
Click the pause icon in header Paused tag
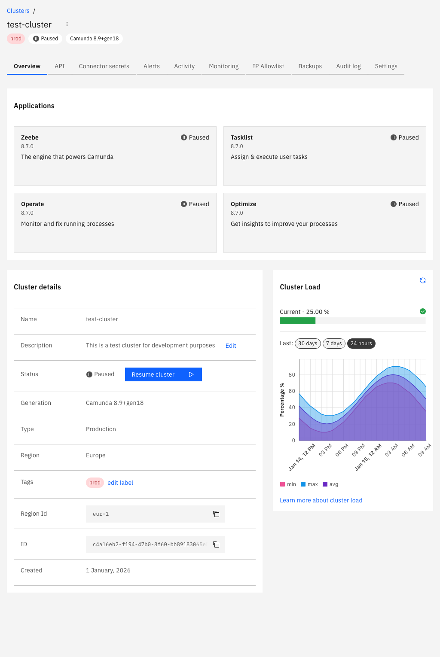click(x=36, y=39)
